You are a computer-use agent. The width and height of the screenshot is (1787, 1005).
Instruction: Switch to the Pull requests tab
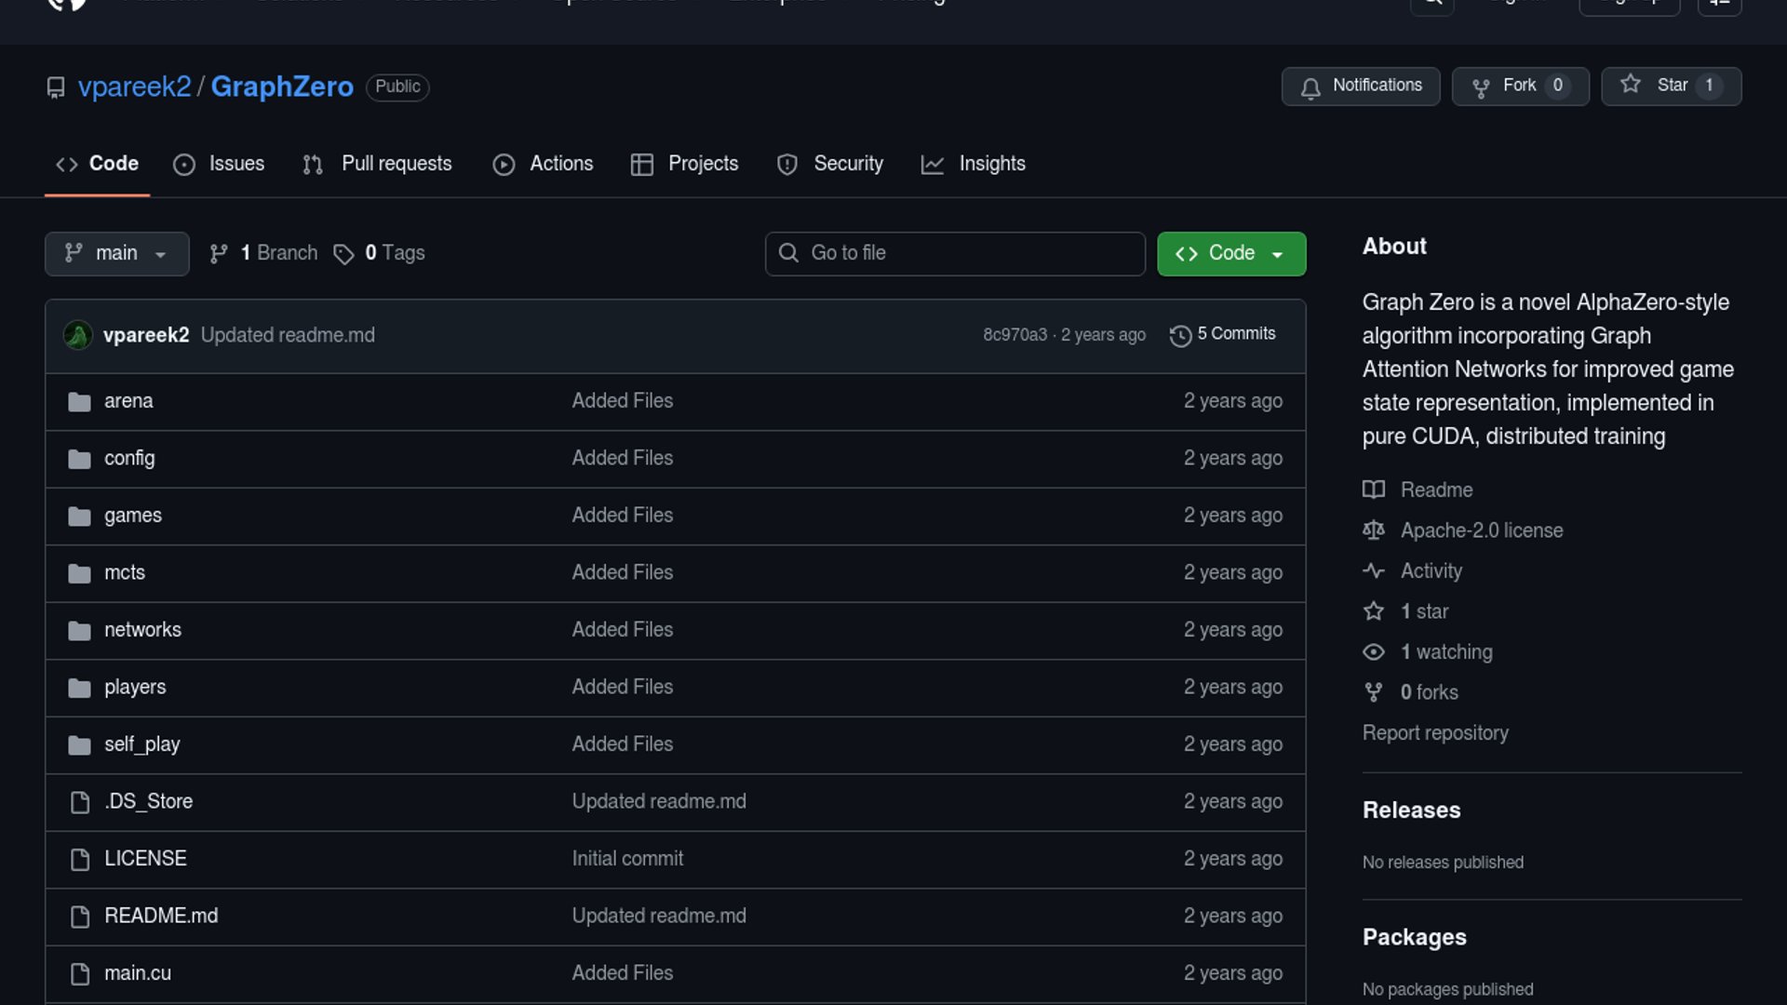tap(377, 164)
